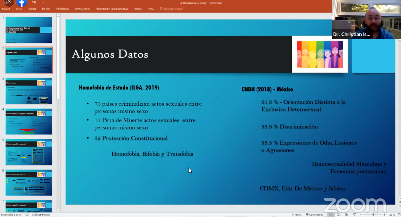
Task: Click the spell check status icon
Action: [x=27, y=215]
